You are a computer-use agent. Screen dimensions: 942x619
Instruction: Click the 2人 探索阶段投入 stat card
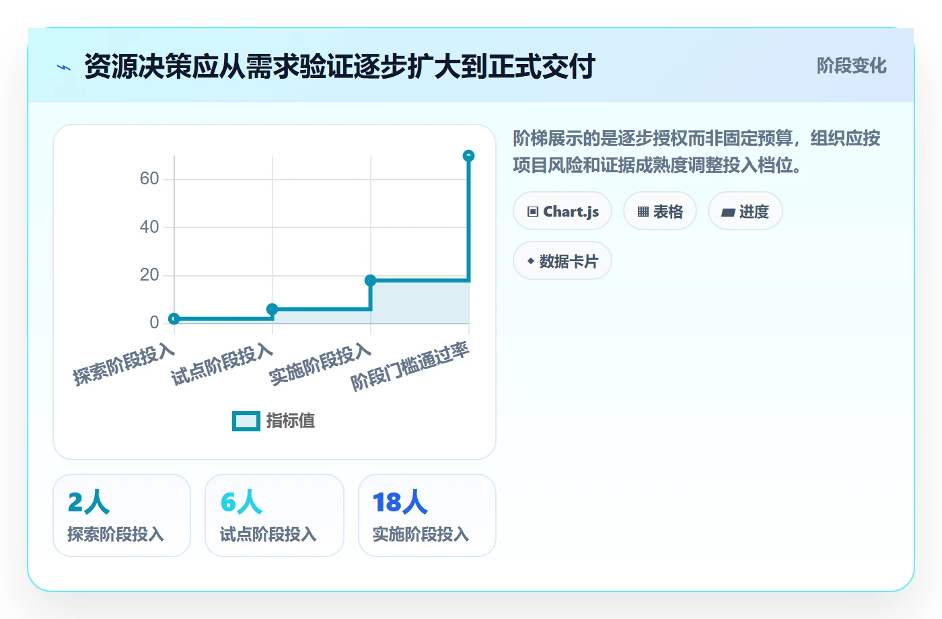pos(122,515)
